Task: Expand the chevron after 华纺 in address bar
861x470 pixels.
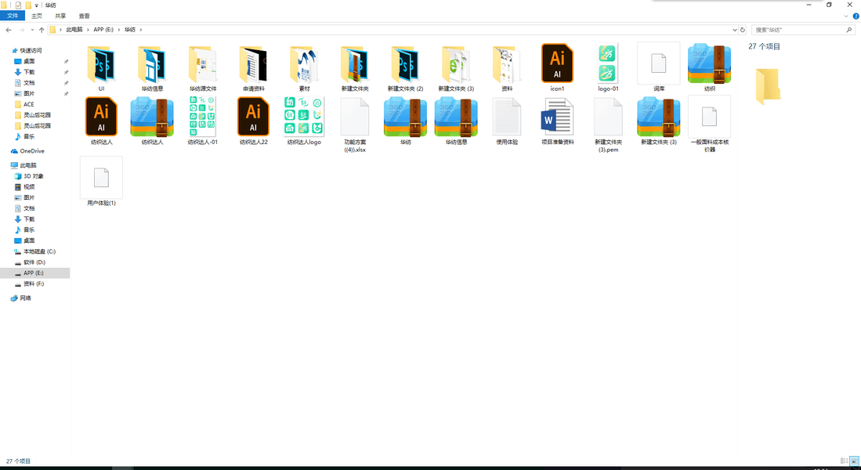Action: [141, 30]
